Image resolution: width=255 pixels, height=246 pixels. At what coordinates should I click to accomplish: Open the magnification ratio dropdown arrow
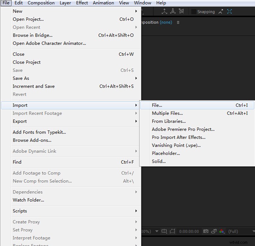(x=157, y=231)
